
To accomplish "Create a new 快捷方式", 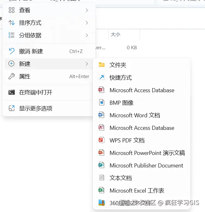I will [142, 77].
